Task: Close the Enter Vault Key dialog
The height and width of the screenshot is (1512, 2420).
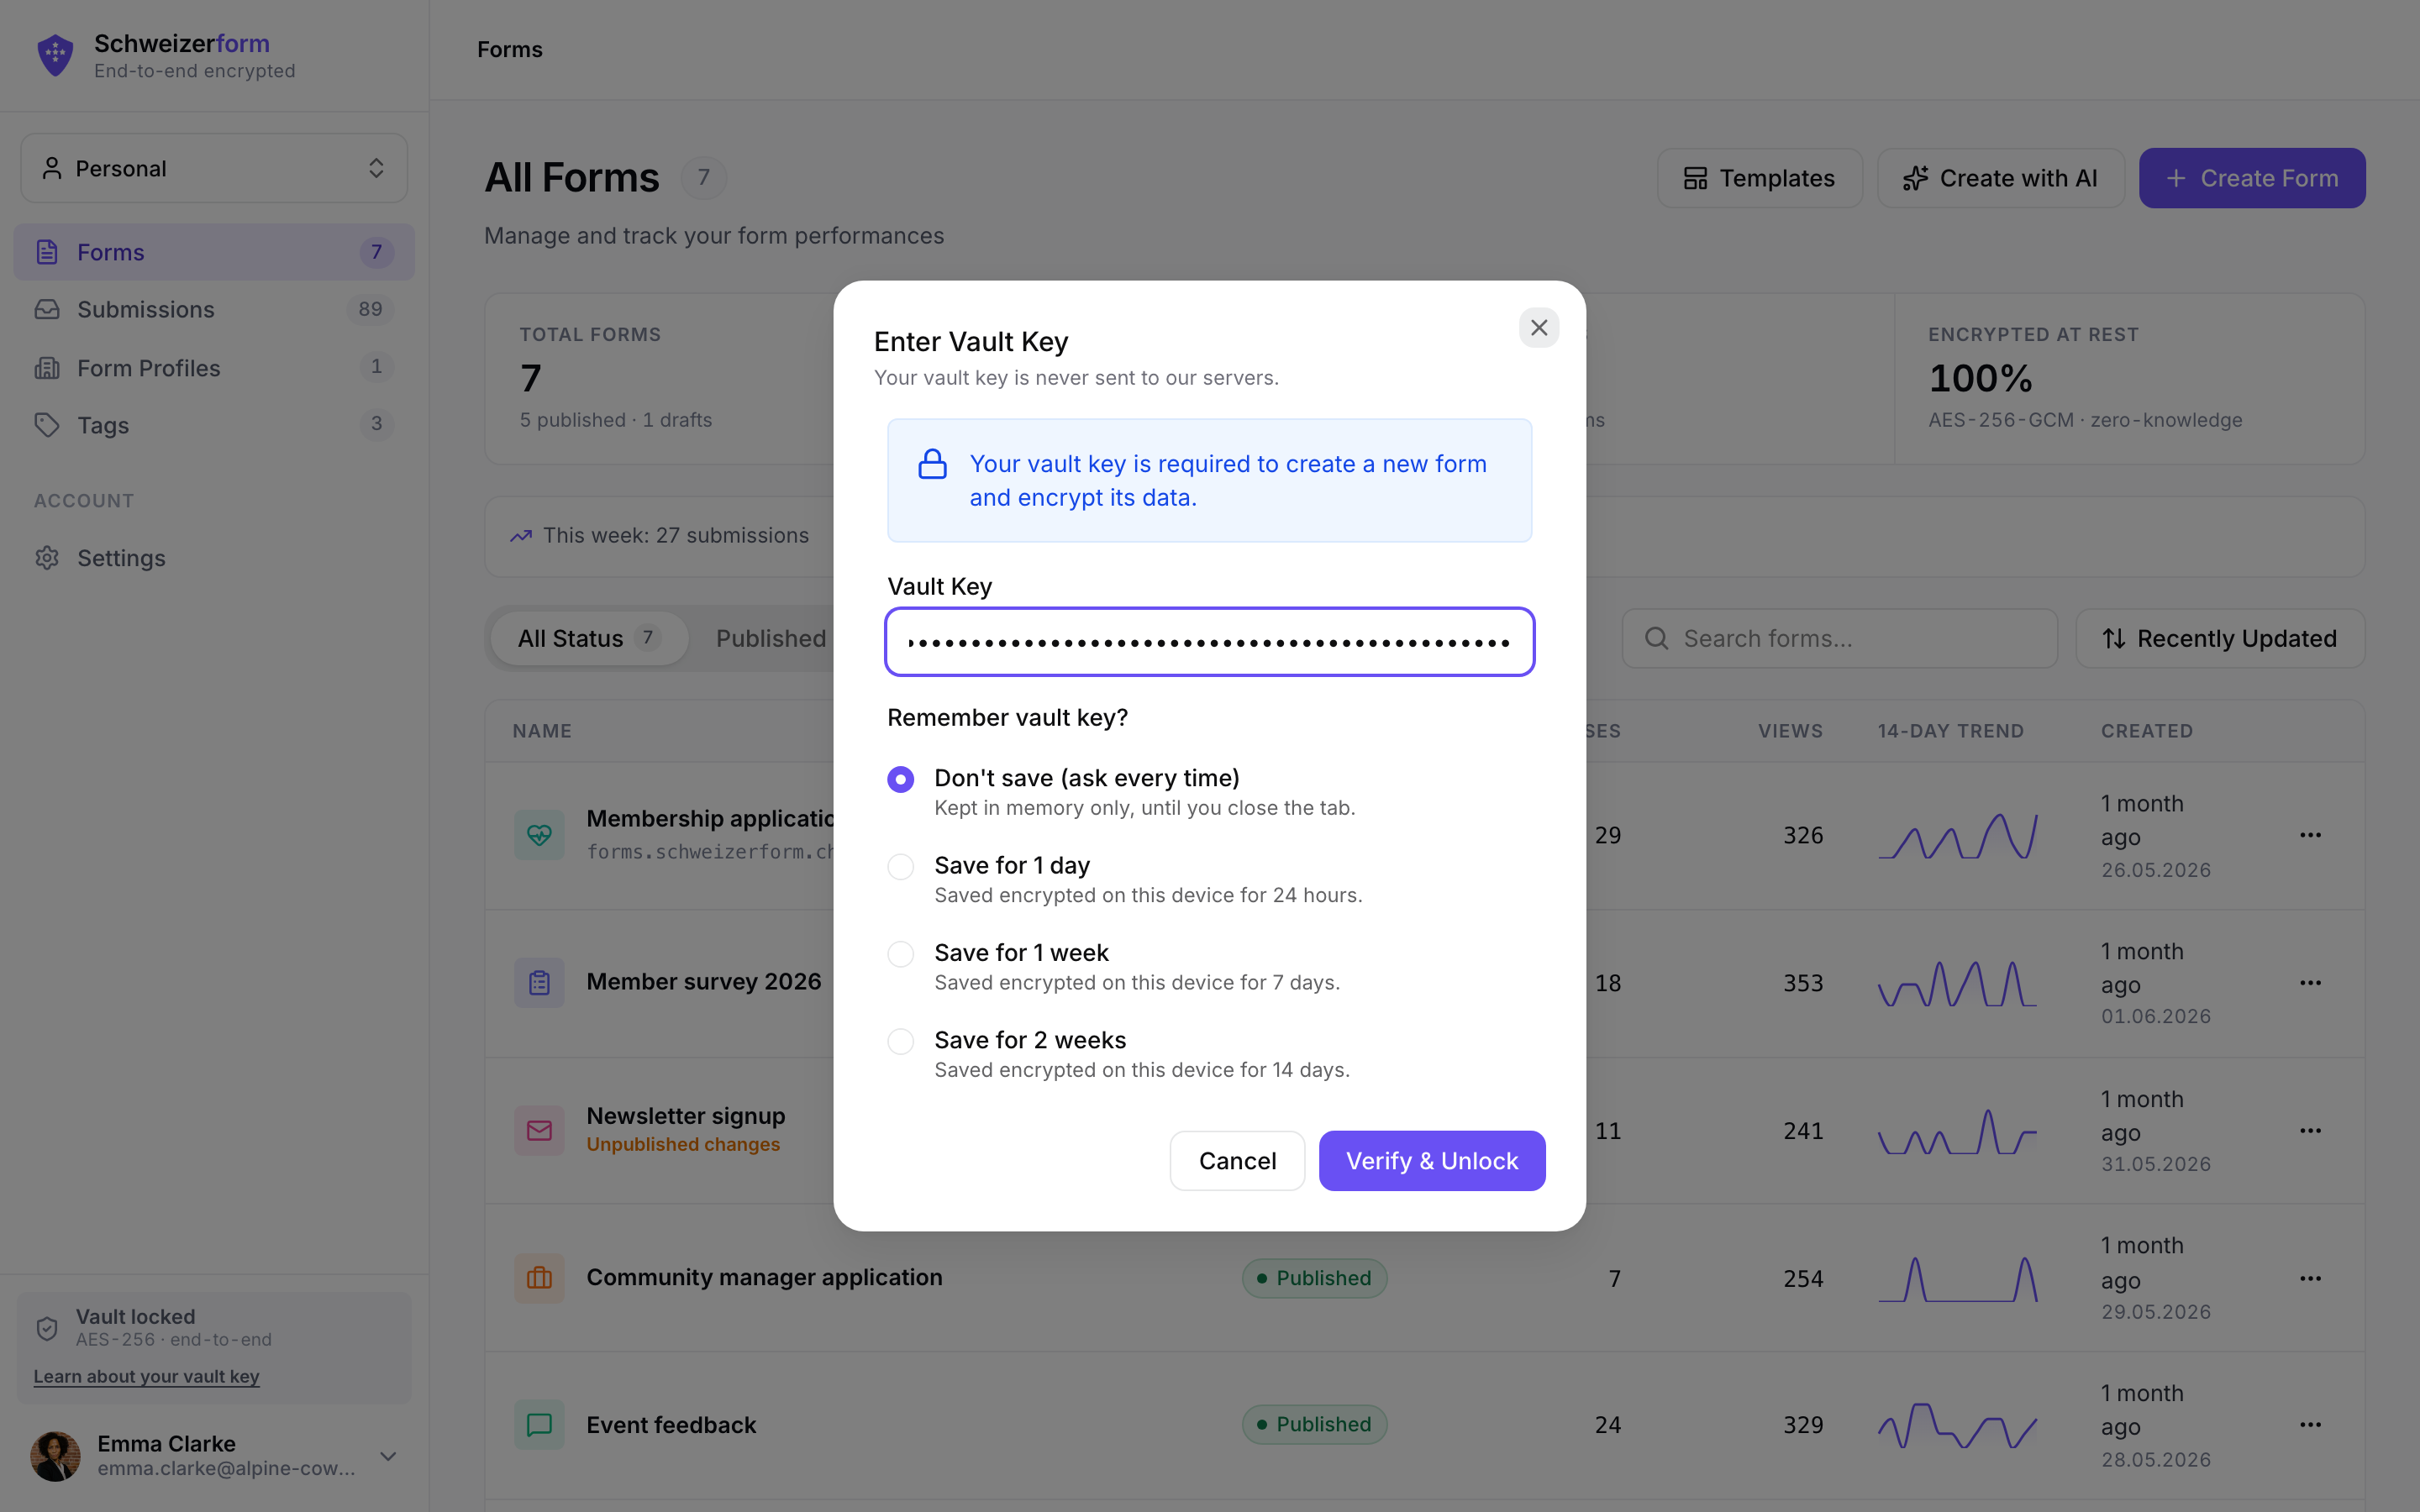Action: tap(1539, 328)
